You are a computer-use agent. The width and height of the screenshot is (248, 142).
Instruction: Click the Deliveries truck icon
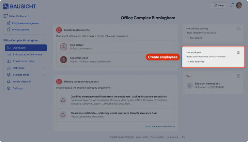(x=9, y=68)
